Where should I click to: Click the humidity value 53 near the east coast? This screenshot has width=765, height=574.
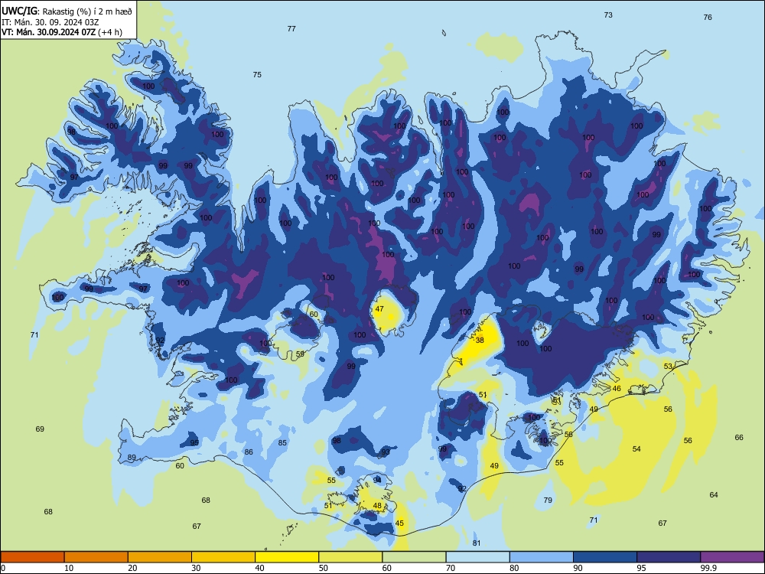668,366
